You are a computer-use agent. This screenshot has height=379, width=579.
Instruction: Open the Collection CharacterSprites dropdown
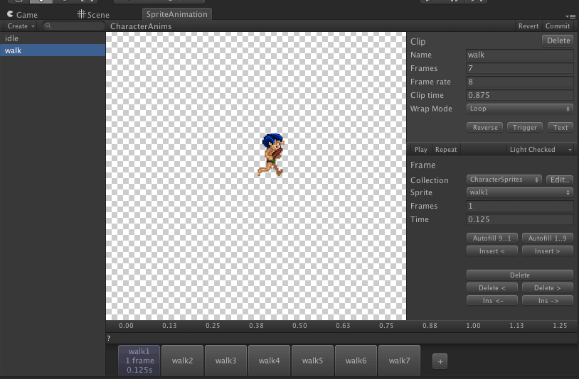(x=504, y=180)
